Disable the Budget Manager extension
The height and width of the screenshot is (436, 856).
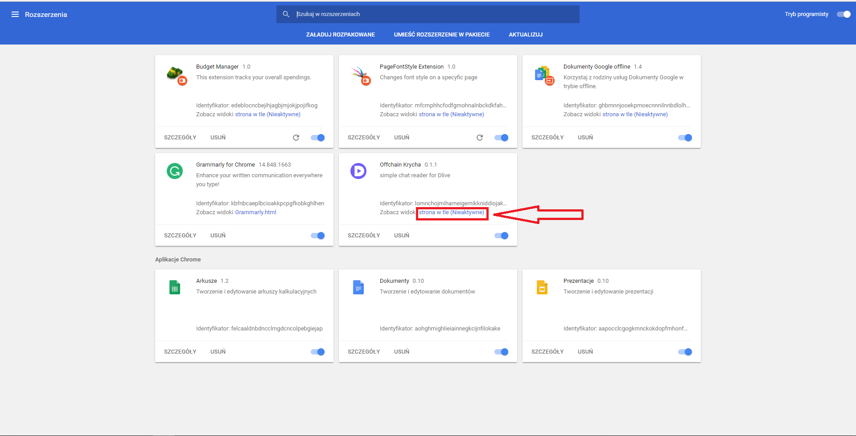pos(318,138)
